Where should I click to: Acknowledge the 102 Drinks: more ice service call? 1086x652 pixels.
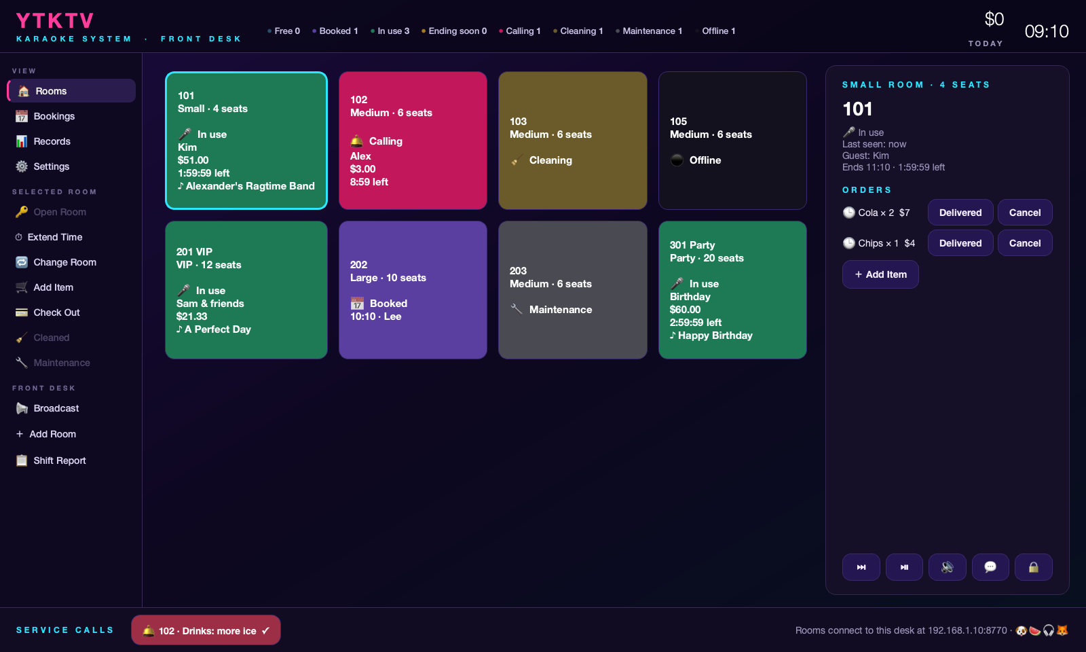click(206, 630)
